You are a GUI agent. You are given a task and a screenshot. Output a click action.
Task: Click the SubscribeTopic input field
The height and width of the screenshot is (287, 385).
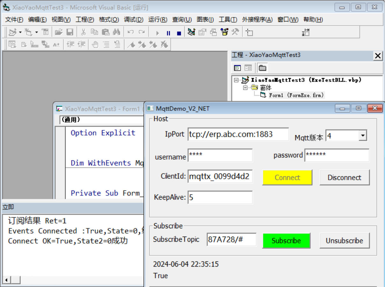click(x=231, y=239)
